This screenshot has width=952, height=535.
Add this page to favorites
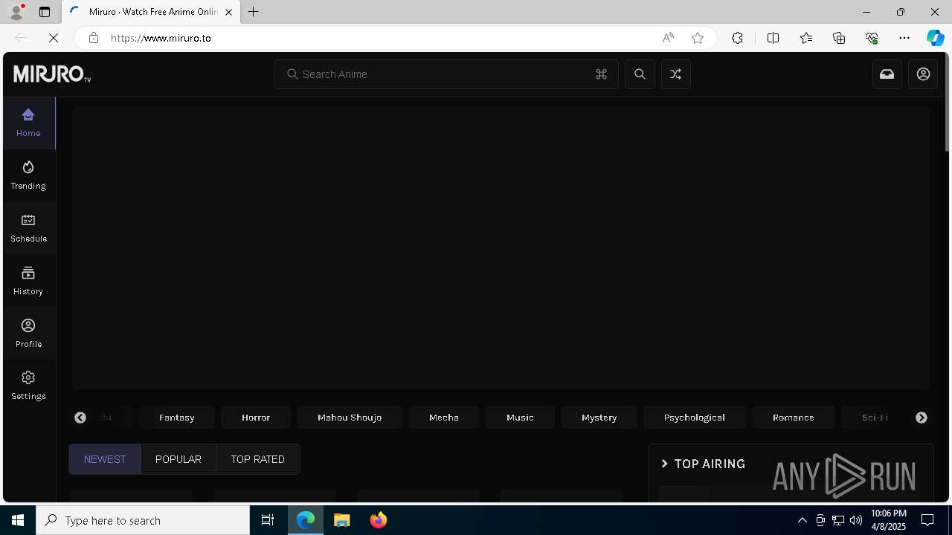(x=698, y=38)
